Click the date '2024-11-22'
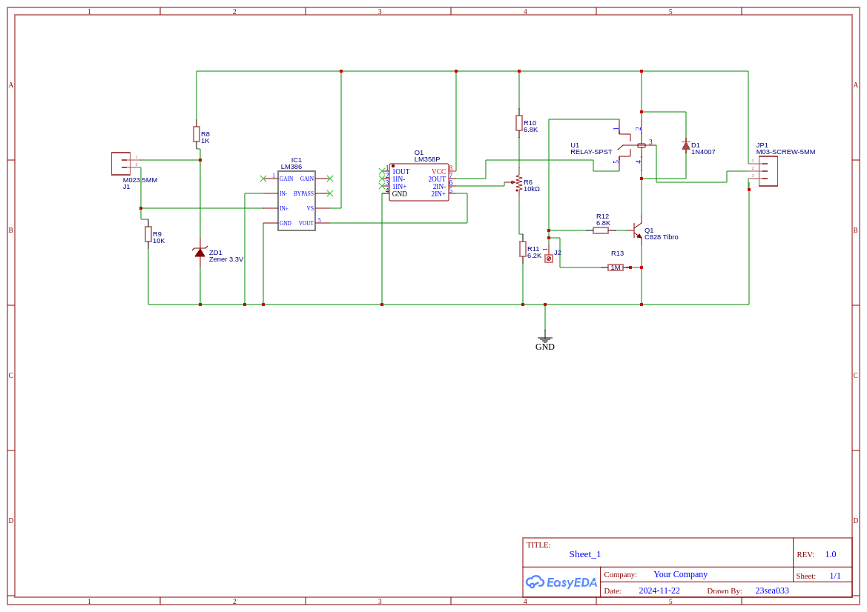Image resolution: width=867 pixels, height=612 pixels. 659,591
